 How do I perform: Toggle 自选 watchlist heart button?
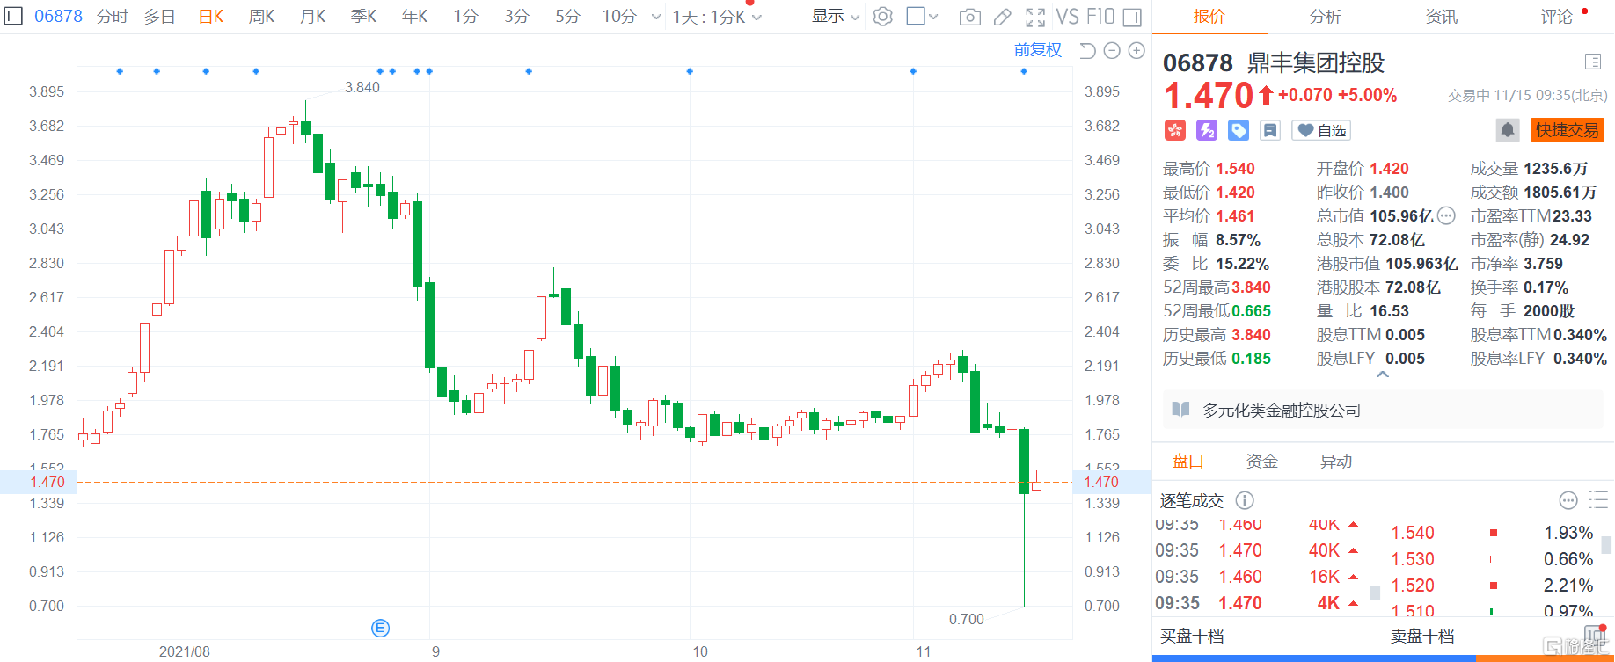pyautogui.click(x=1321, y=130)
